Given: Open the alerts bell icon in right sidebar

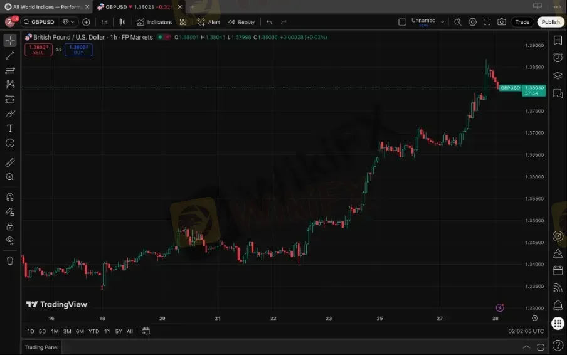Looking at the screenshot, I should [x=558, y=305].
